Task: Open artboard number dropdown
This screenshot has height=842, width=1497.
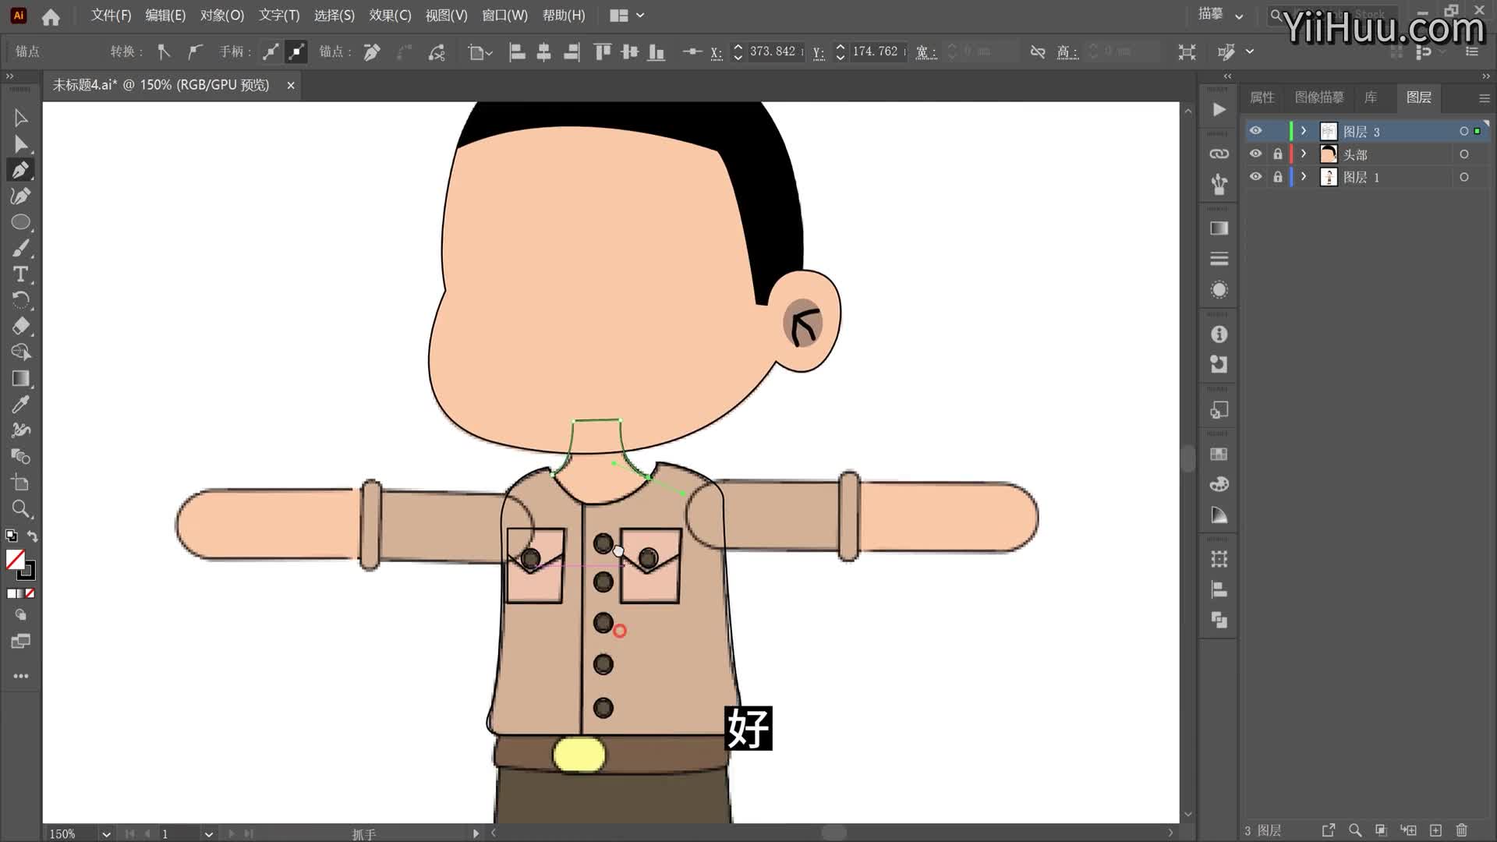Action: (208, 833)
